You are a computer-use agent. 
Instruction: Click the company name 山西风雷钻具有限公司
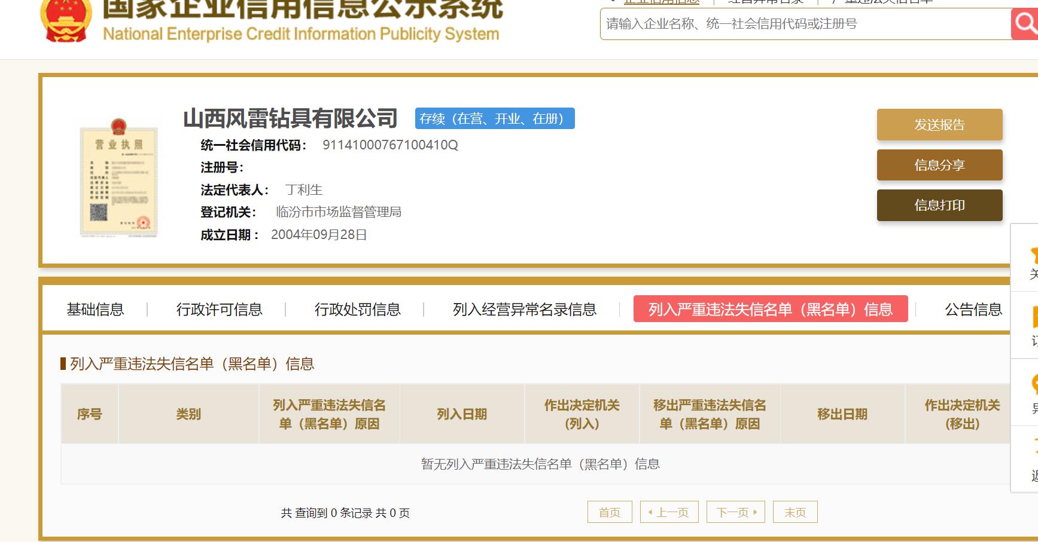click(290, 118)
